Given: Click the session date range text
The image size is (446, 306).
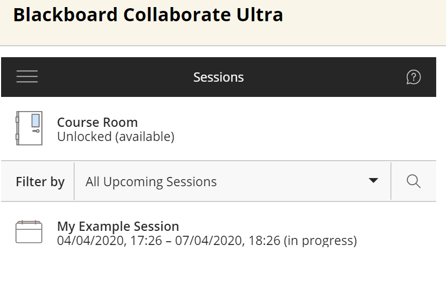Looking at the screenshot, I should point(207,240).
